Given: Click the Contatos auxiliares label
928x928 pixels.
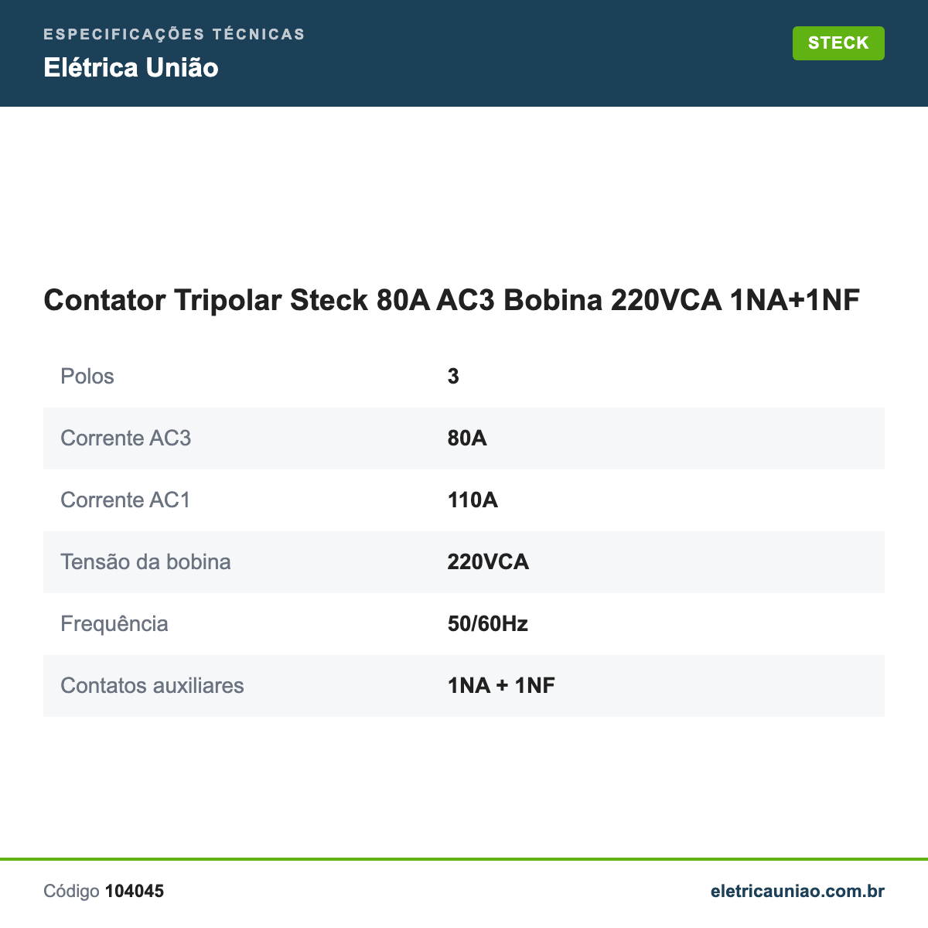Looking at the screenshot, I should (152, 686).
